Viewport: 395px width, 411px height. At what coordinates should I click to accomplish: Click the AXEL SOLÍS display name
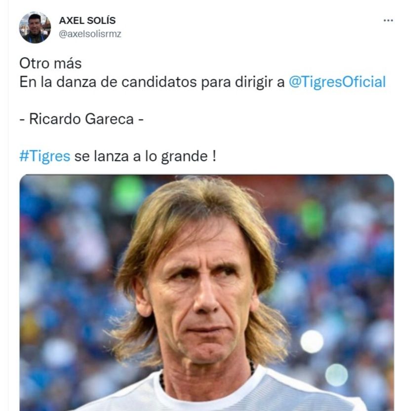[87, 20]
